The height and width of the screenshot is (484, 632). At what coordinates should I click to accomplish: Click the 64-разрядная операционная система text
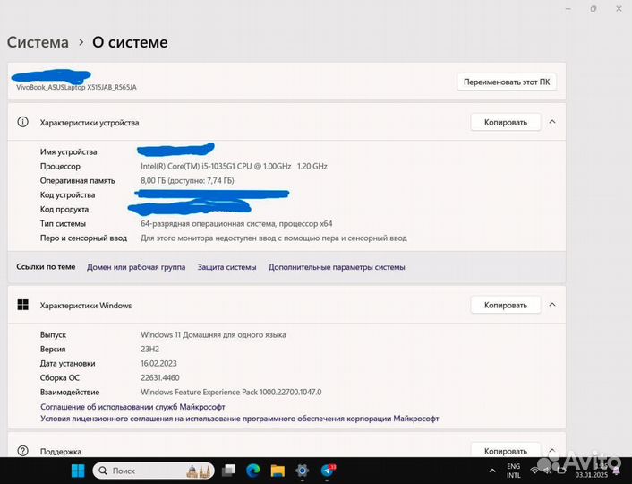click(236, 223)
